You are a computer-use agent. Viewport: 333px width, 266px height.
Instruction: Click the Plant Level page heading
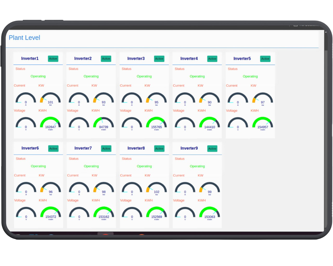pyautogui.click(x=24, y=38)
